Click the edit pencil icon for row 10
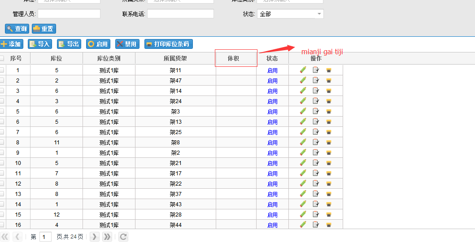 303,163
